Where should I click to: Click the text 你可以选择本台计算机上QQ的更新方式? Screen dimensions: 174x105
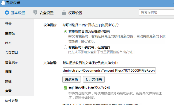(90, 25)
